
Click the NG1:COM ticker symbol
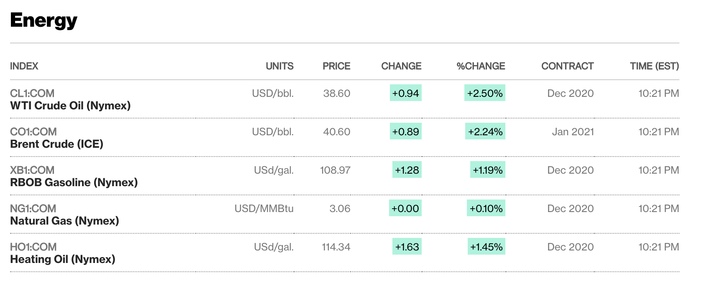click(33, 208)
